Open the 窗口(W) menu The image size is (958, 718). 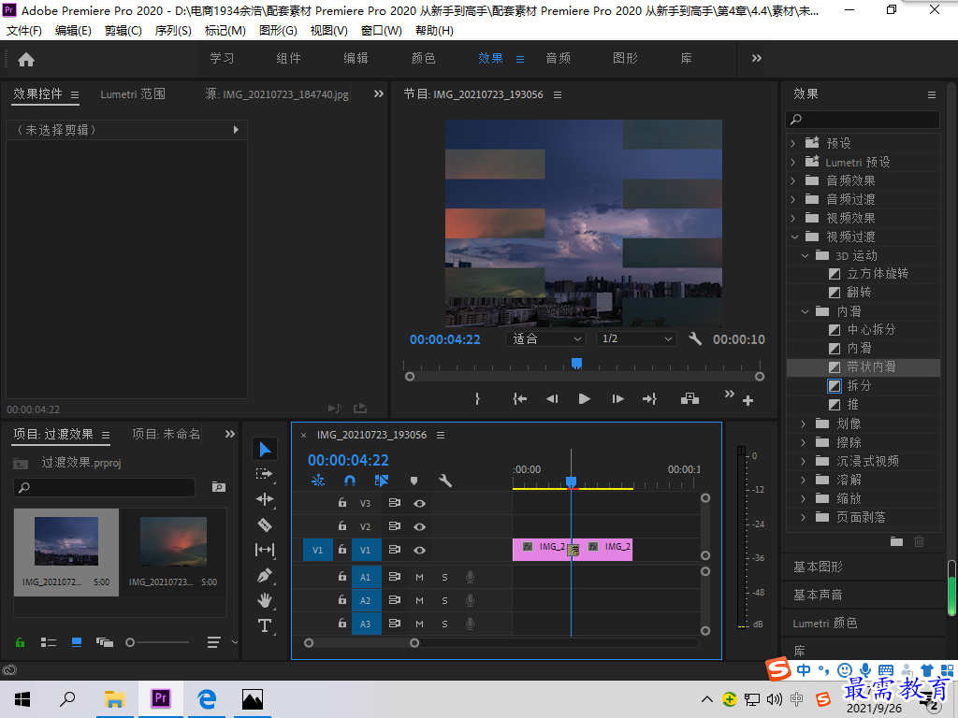[382, 31]
